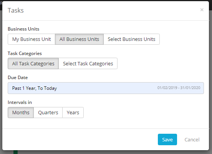Click the Tasks dialog title

[x=16, y=10]
